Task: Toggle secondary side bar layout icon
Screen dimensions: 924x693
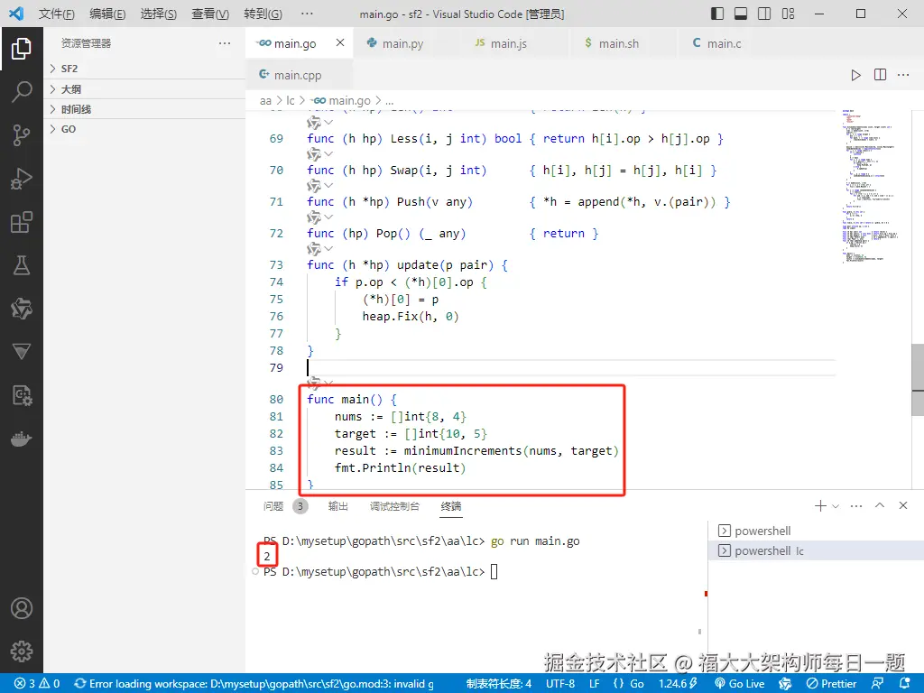Action: [764, 14]
